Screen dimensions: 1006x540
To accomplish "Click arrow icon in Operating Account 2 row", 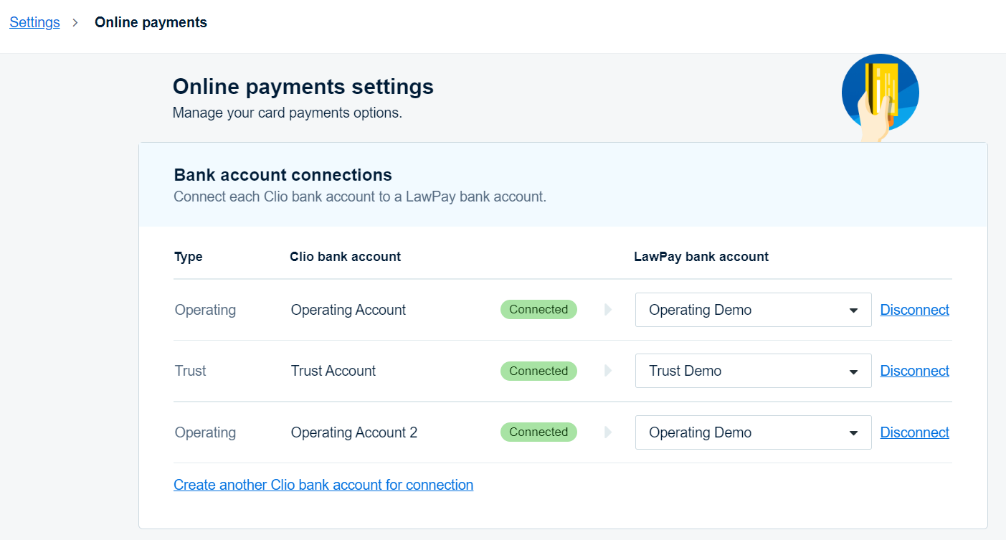I will click(x=608, y=432).
